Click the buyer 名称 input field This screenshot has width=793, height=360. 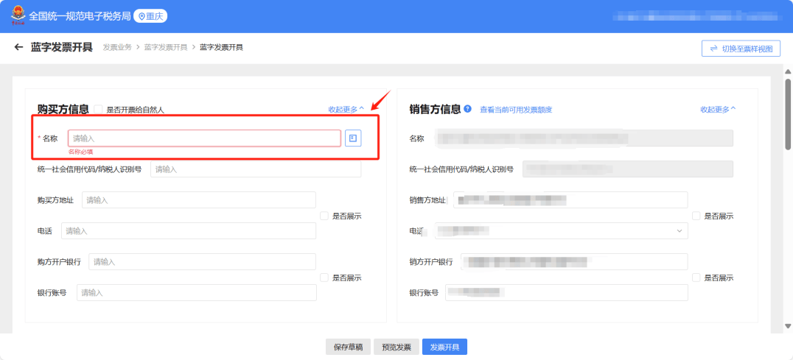point(204,138)
